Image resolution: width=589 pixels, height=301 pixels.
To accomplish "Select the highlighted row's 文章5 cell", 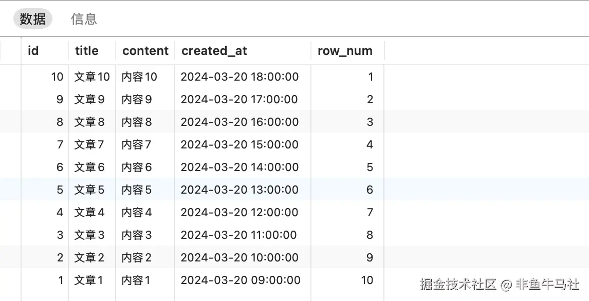I will tap(89, 190).
